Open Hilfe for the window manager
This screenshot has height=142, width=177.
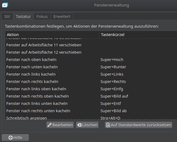tap(15, 138)
